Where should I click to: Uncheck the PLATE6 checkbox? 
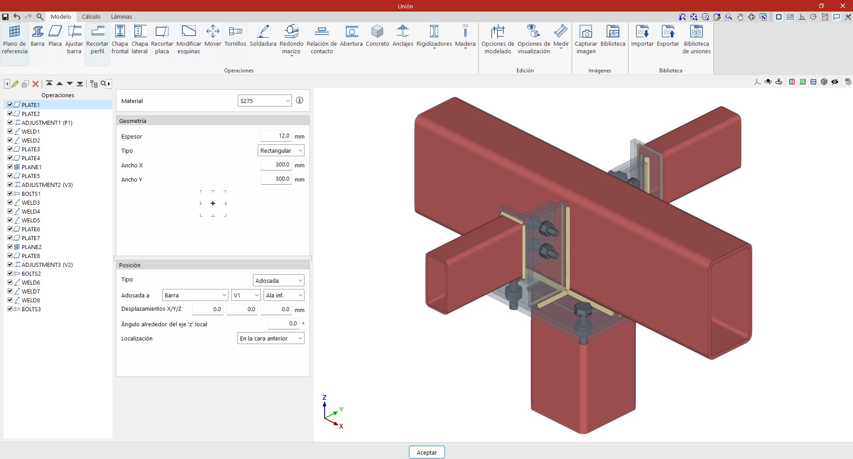point(10,229)
